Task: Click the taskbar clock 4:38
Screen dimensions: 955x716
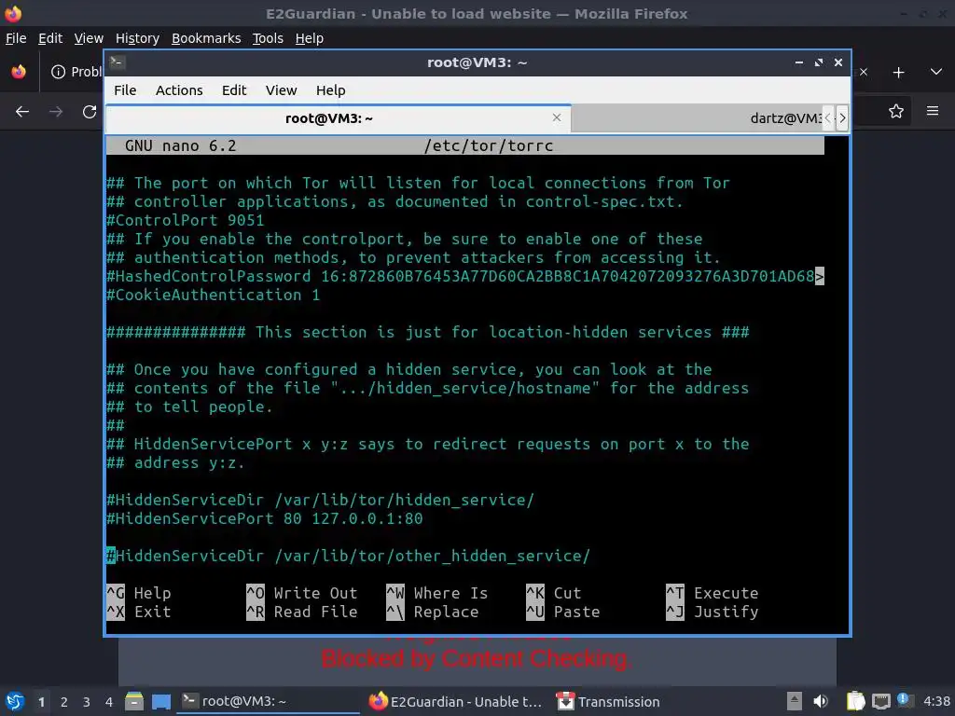Action: 936,701
